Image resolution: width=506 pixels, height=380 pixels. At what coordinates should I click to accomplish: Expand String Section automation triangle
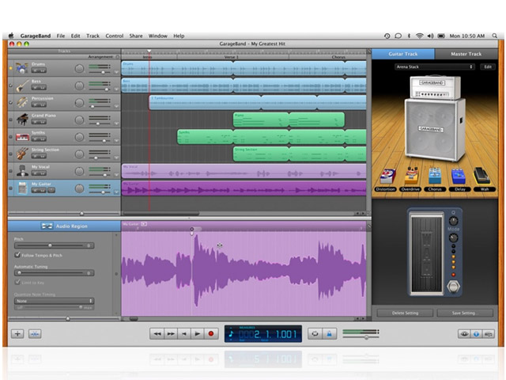[x=116, y=158]
